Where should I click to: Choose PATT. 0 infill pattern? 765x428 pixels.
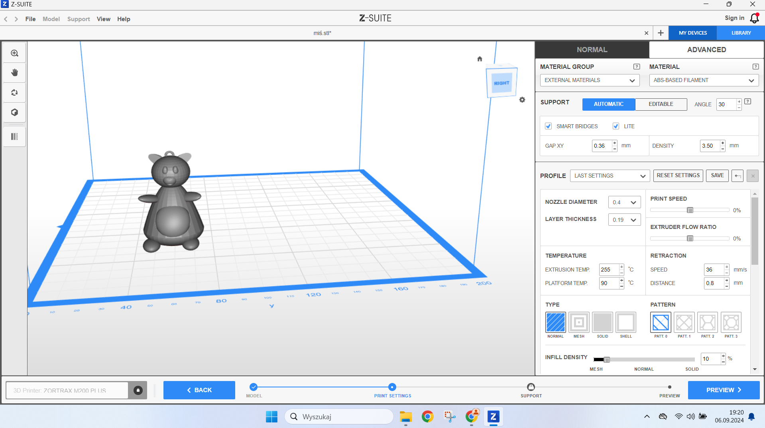point(661,322)
